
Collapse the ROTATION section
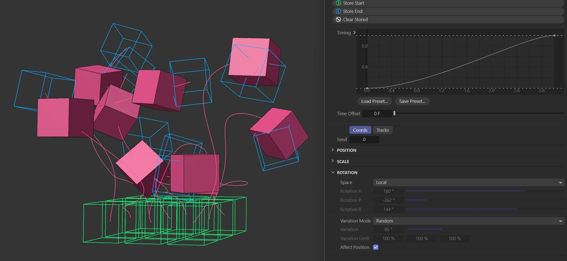click(333, 172)
